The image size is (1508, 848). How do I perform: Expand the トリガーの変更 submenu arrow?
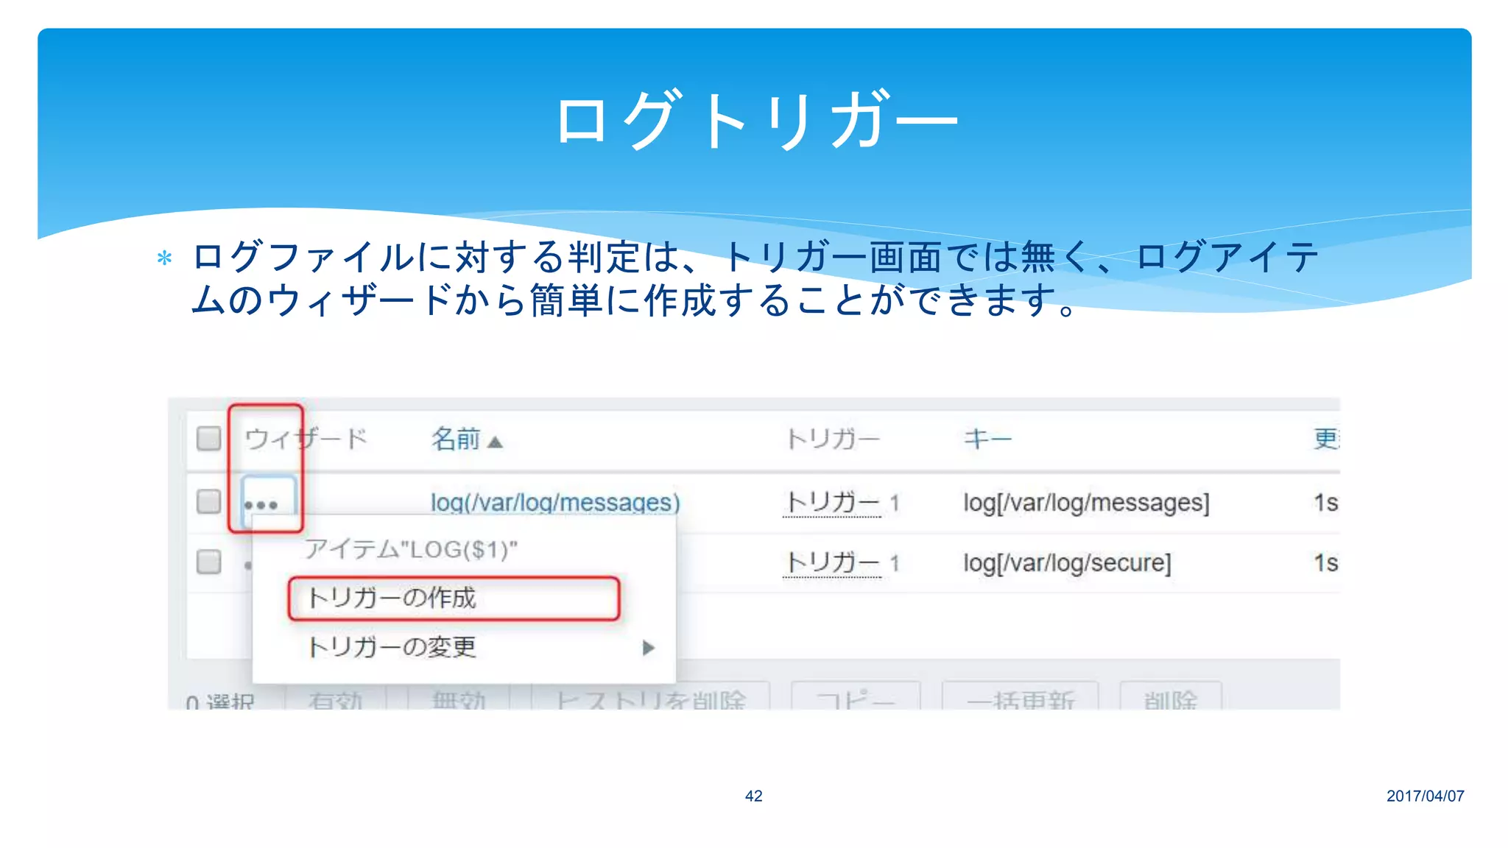point(648,648)
